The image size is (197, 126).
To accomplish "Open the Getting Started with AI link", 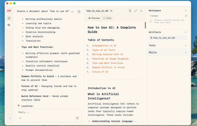I will (108, 54).
